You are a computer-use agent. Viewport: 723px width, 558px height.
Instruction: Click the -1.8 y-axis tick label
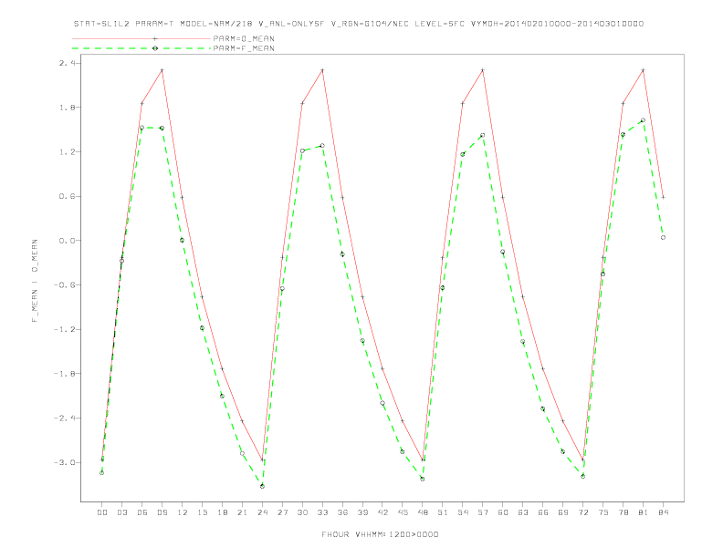coord(64,374)
